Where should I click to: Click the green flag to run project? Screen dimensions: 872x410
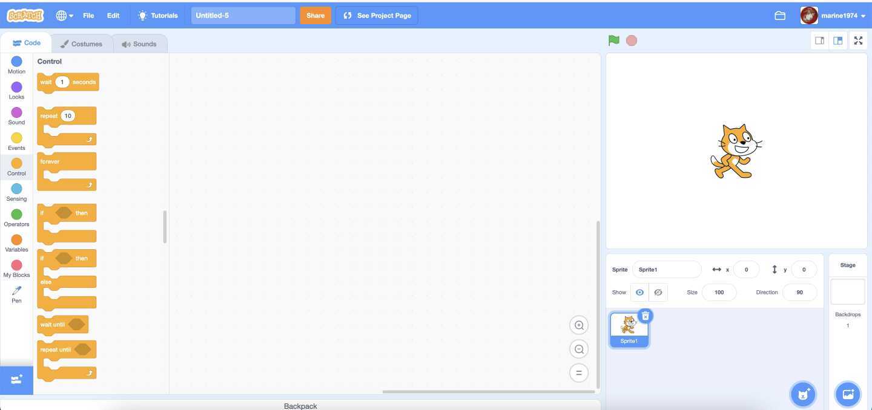click(613, 40)
